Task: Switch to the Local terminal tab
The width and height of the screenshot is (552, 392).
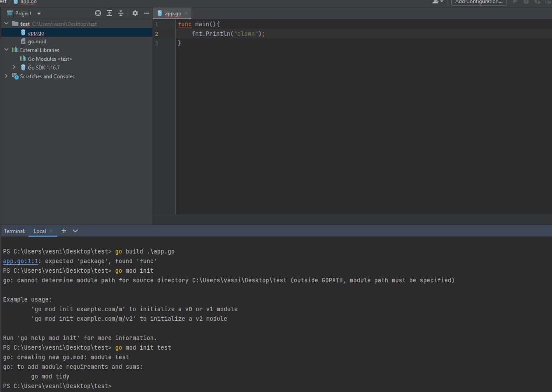Action: tap(39, 231)
